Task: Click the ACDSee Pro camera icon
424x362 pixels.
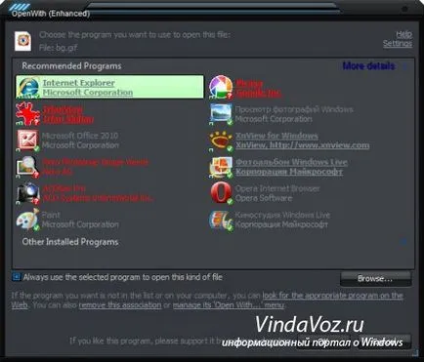Action: pyautogui.click(x=28, y=193)
